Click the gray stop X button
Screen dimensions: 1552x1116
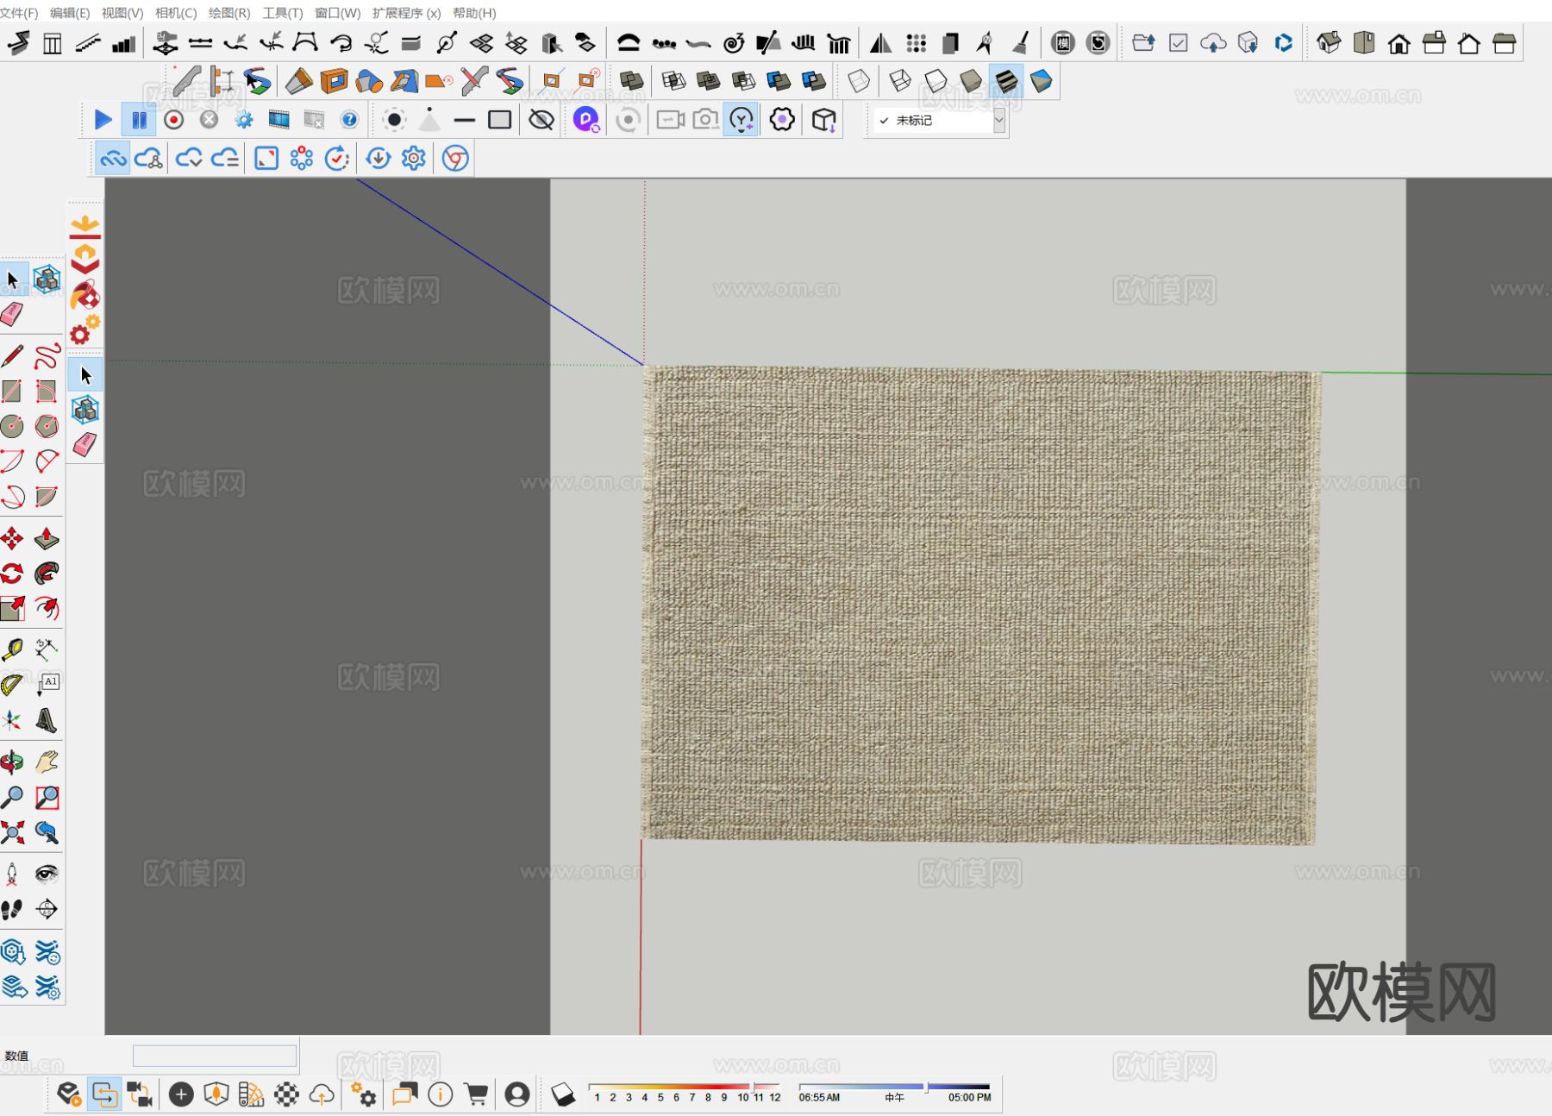pos(209,120)
